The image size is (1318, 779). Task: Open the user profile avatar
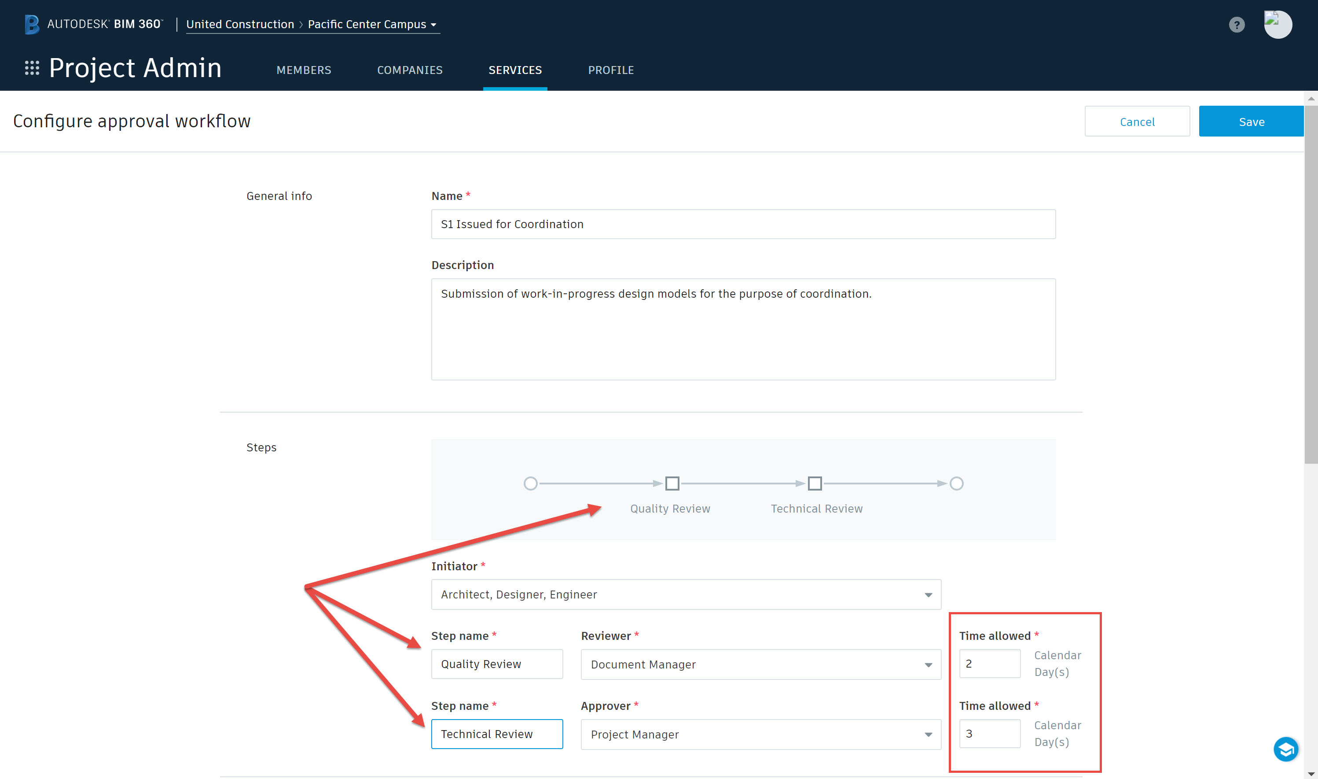[x=1277, y=25]
